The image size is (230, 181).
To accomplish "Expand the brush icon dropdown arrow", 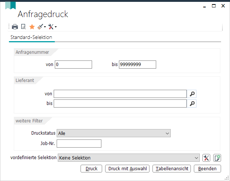I will (x=45, y=27).
